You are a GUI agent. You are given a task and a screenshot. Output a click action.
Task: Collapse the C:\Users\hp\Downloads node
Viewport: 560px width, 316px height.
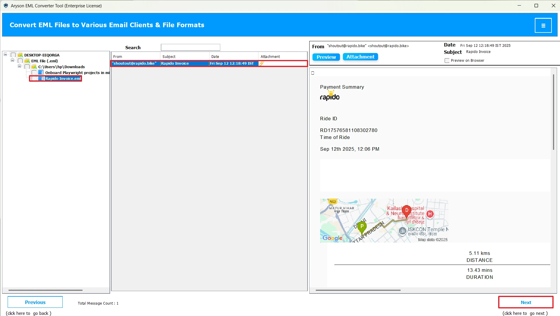coord(19,66)
